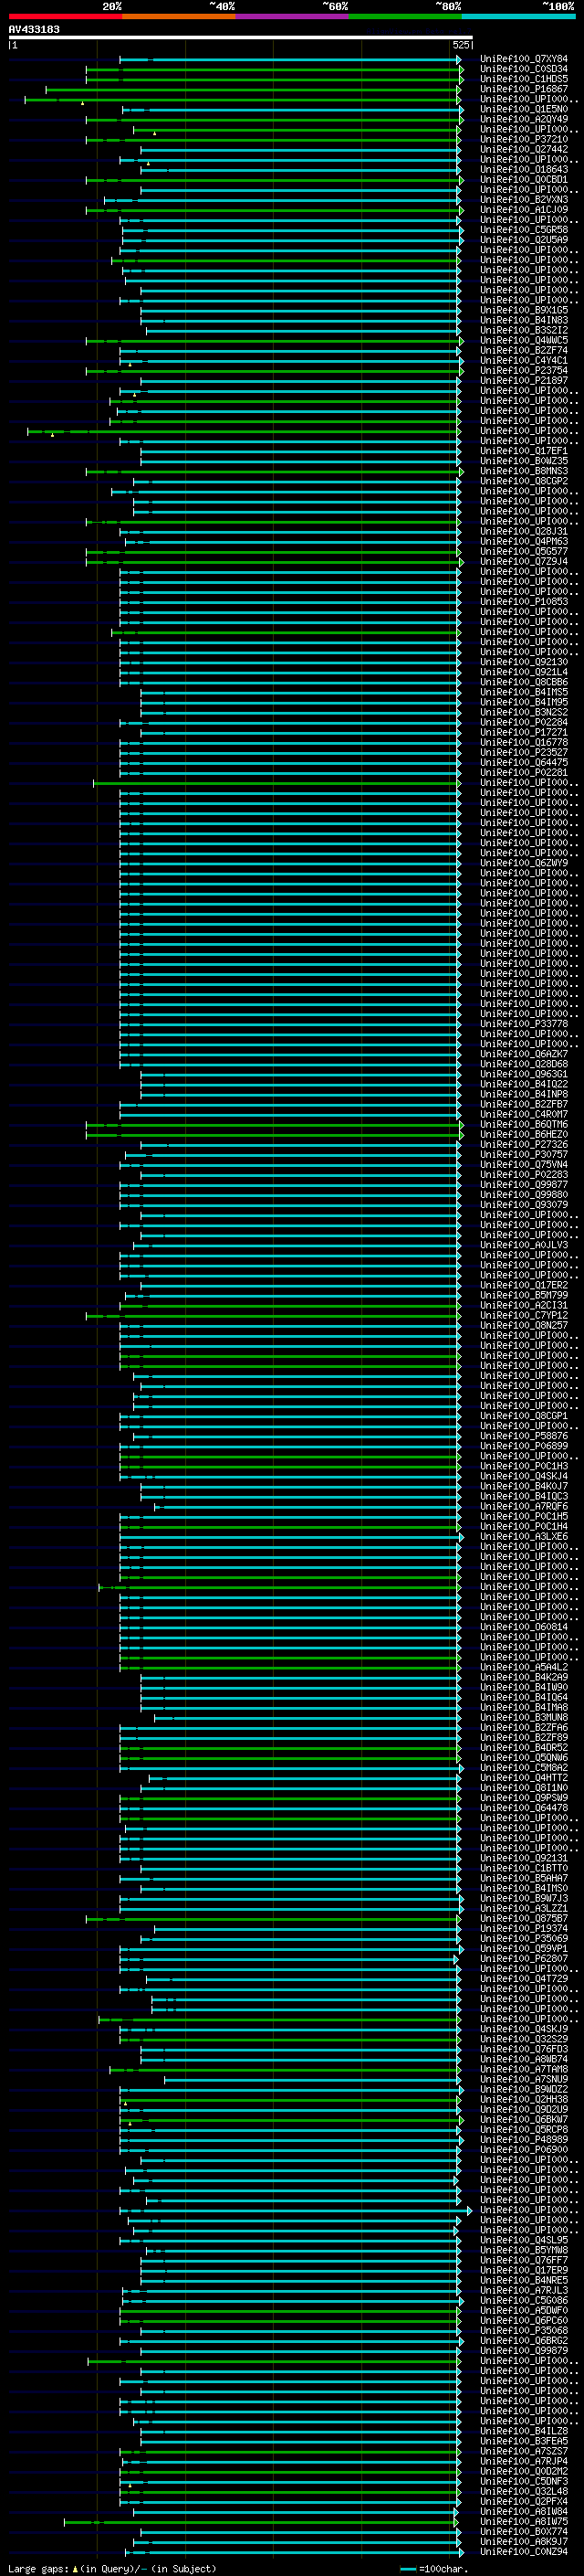Select the UniRef100_A3LXE6 label
Screen dimensions: 584x2576
click(x=524, y=1536)
